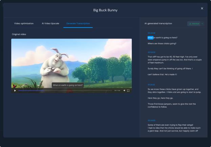The image size is (211, 147).
Task: Click the video preview frame
Action: pyautogui.click(x=71, y=61)
